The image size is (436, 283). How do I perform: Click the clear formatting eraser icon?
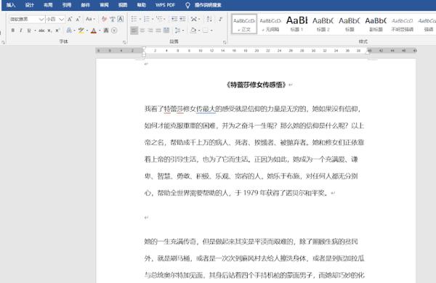104,19
